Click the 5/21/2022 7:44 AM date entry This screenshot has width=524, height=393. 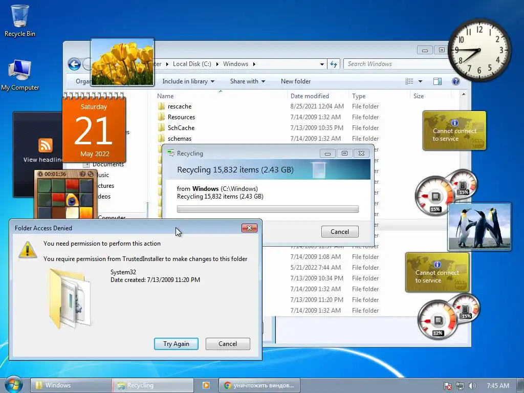315,267
